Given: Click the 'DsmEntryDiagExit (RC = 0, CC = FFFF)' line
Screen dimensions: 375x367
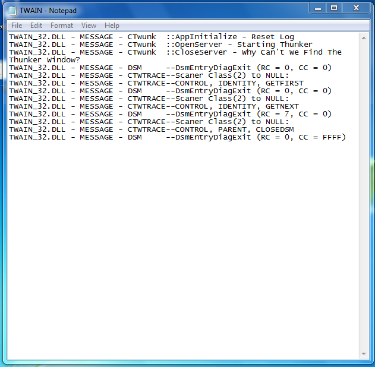Looking at the screenshot, I should 178,137.
